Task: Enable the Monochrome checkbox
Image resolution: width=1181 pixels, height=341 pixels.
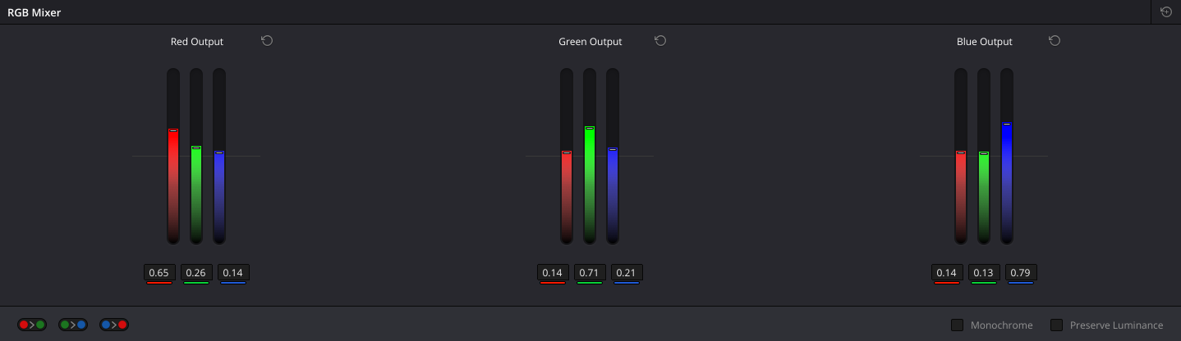Action: coord(957,325)
